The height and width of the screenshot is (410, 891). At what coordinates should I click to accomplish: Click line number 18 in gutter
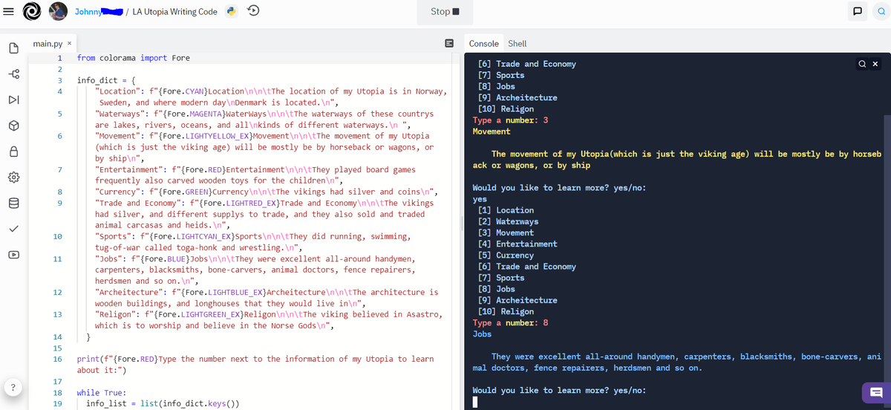tap(58, 393)
